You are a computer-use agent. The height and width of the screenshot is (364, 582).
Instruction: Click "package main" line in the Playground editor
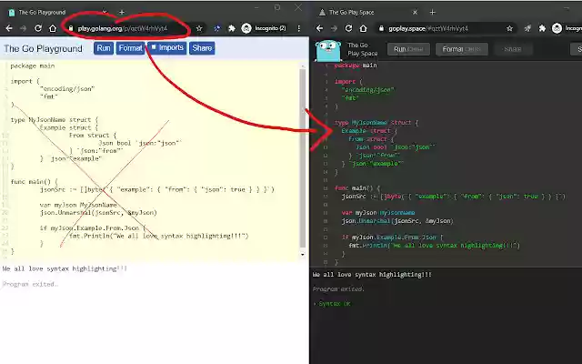[x=33, y=66]
